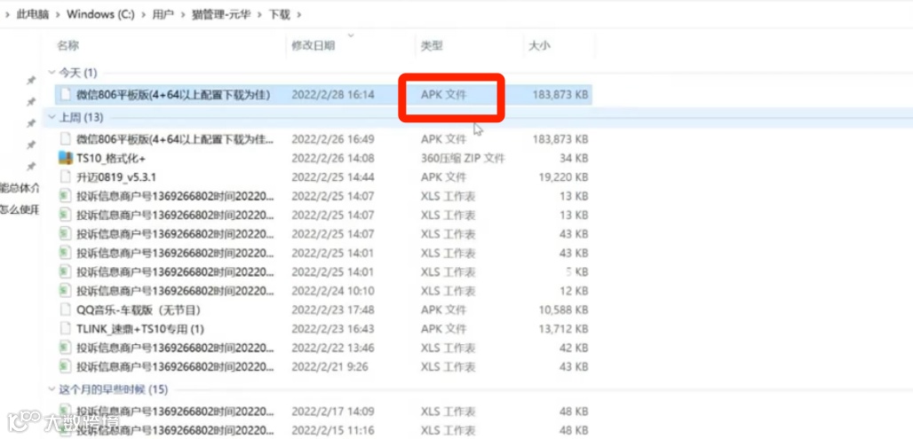This screenshot has height=439, width=913.
Task: Click the XLS icon of file modified 2022/2/21 9:26
Action: 66,367
